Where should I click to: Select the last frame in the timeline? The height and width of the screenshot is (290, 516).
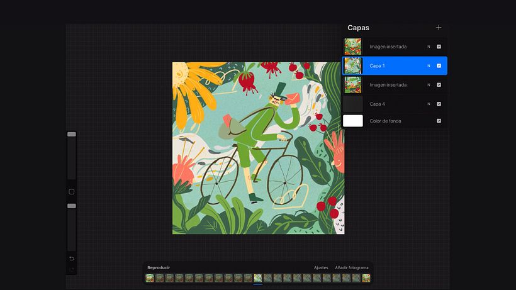coord(366,278)
